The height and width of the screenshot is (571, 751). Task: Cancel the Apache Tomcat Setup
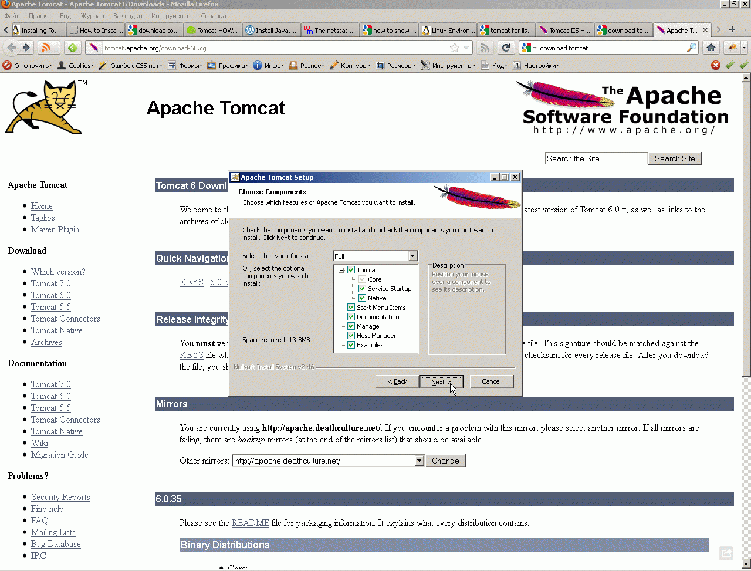(x=492, y=381)
